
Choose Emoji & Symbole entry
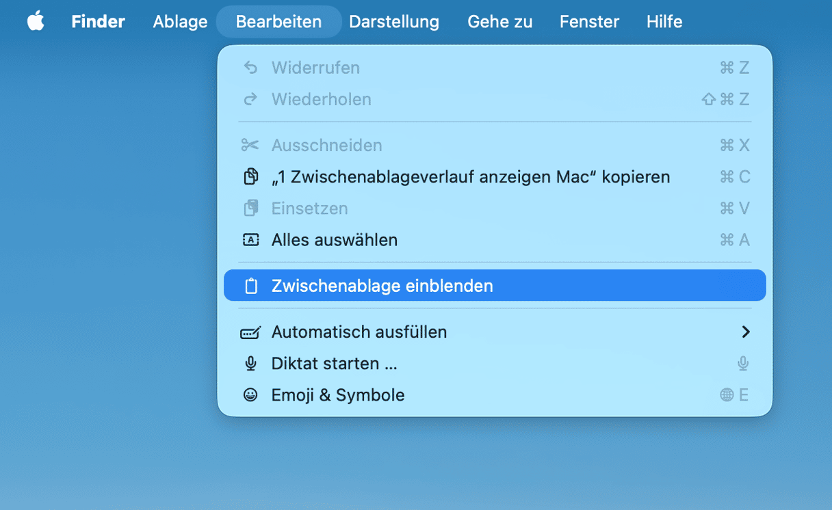point(337,395)
